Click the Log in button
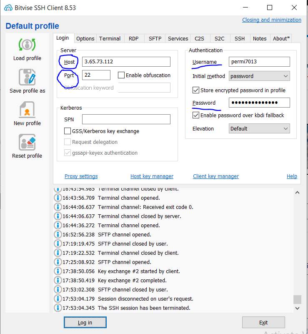 [85, 322]
